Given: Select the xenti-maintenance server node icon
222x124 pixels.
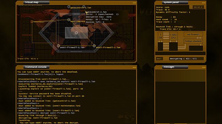Looking at the screenshot, I should pos(69,20).
